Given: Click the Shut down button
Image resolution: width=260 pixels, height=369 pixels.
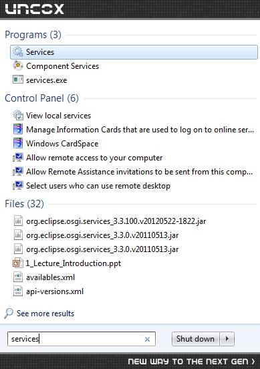Looking at the screenshot, I should click(x=196, y=339).
